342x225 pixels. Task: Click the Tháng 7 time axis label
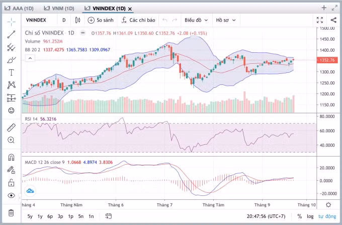click(x=164, y=205)
